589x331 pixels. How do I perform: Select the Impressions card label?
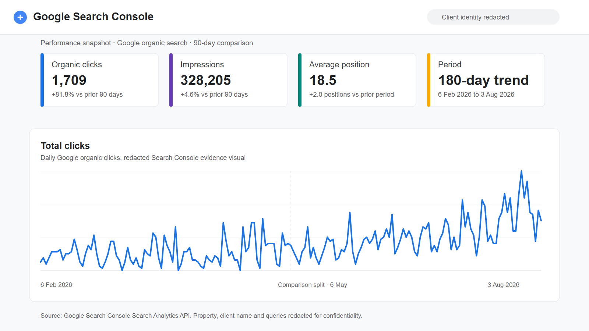coord(202,65)
